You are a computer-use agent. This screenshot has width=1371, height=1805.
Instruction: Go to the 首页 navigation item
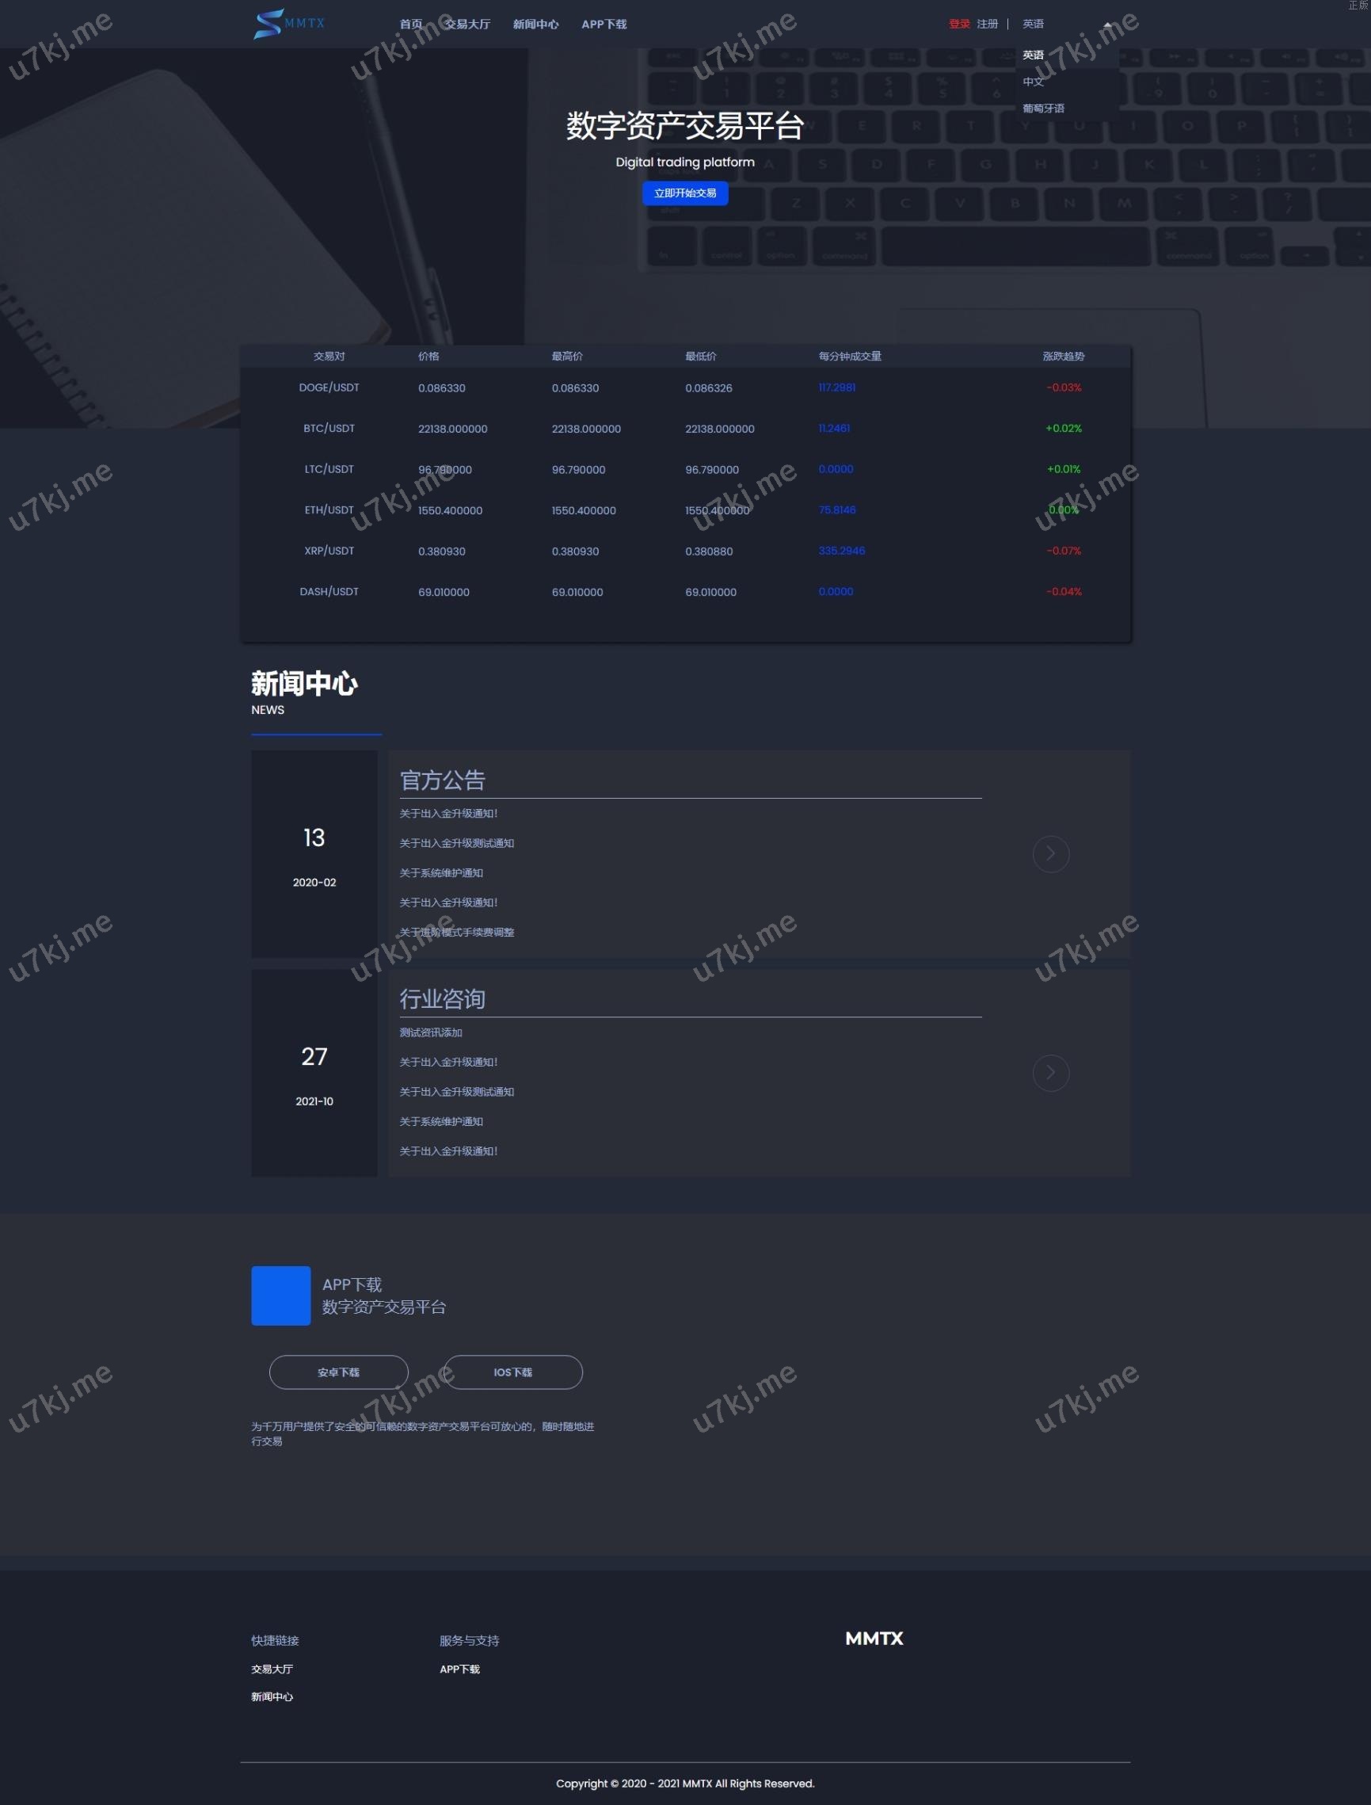click(x=410, y=25)
